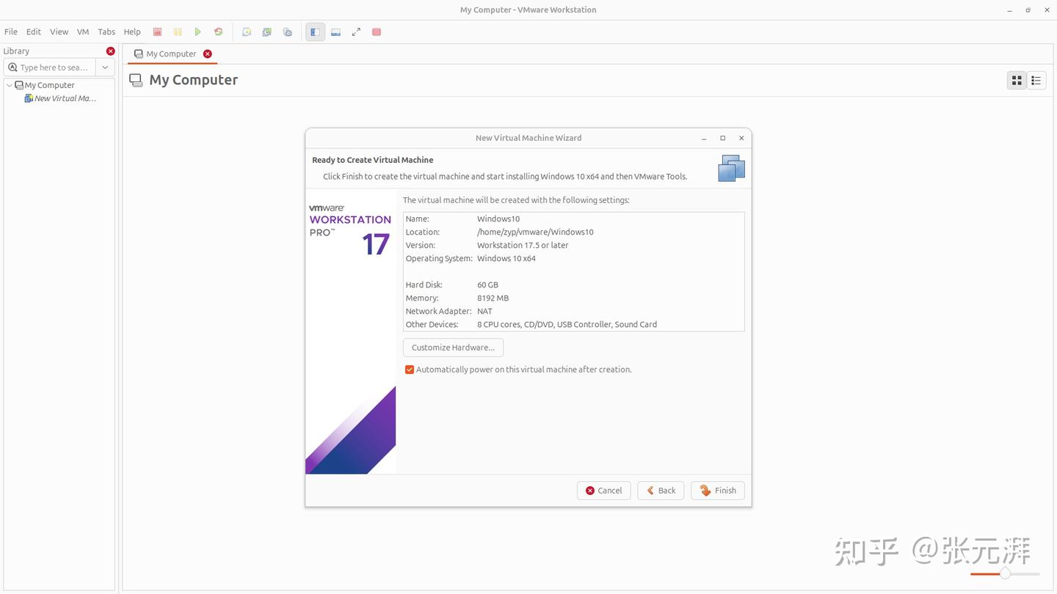Open the View menu

59,32
